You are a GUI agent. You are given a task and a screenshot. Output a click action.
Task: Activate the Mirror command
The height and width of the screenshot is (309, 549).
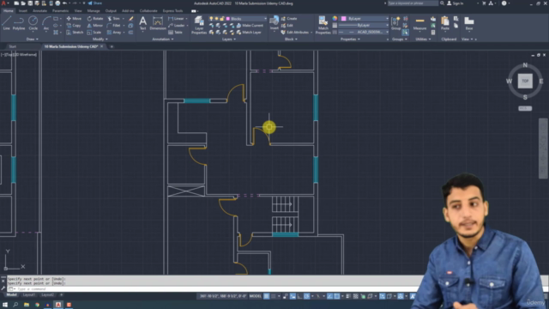pyautogui.click(x=95, y=25)
